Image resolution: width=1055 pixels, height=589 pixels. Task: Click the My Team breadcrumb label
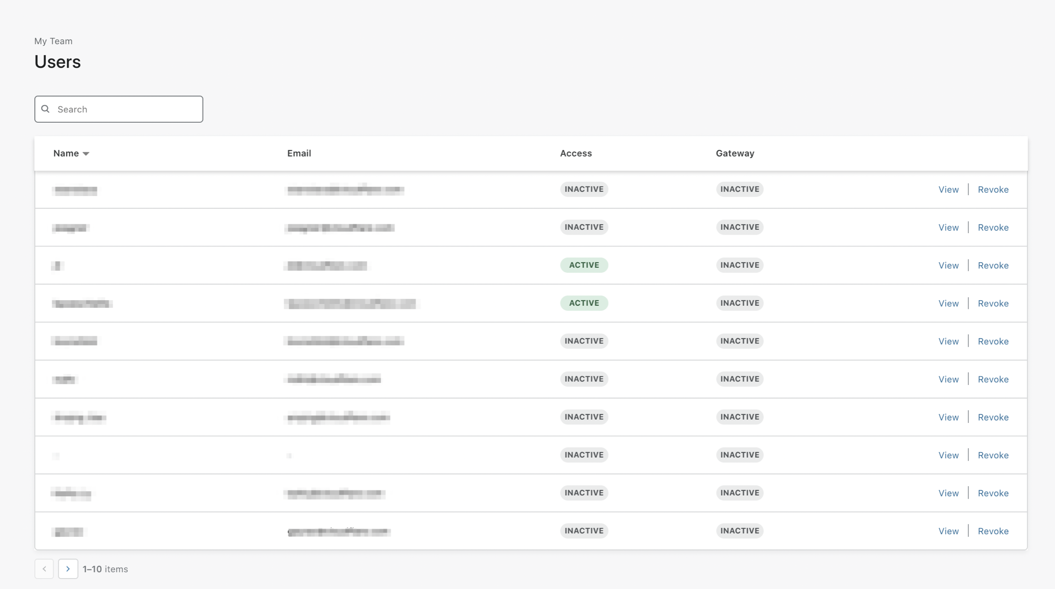click(53, 41)
